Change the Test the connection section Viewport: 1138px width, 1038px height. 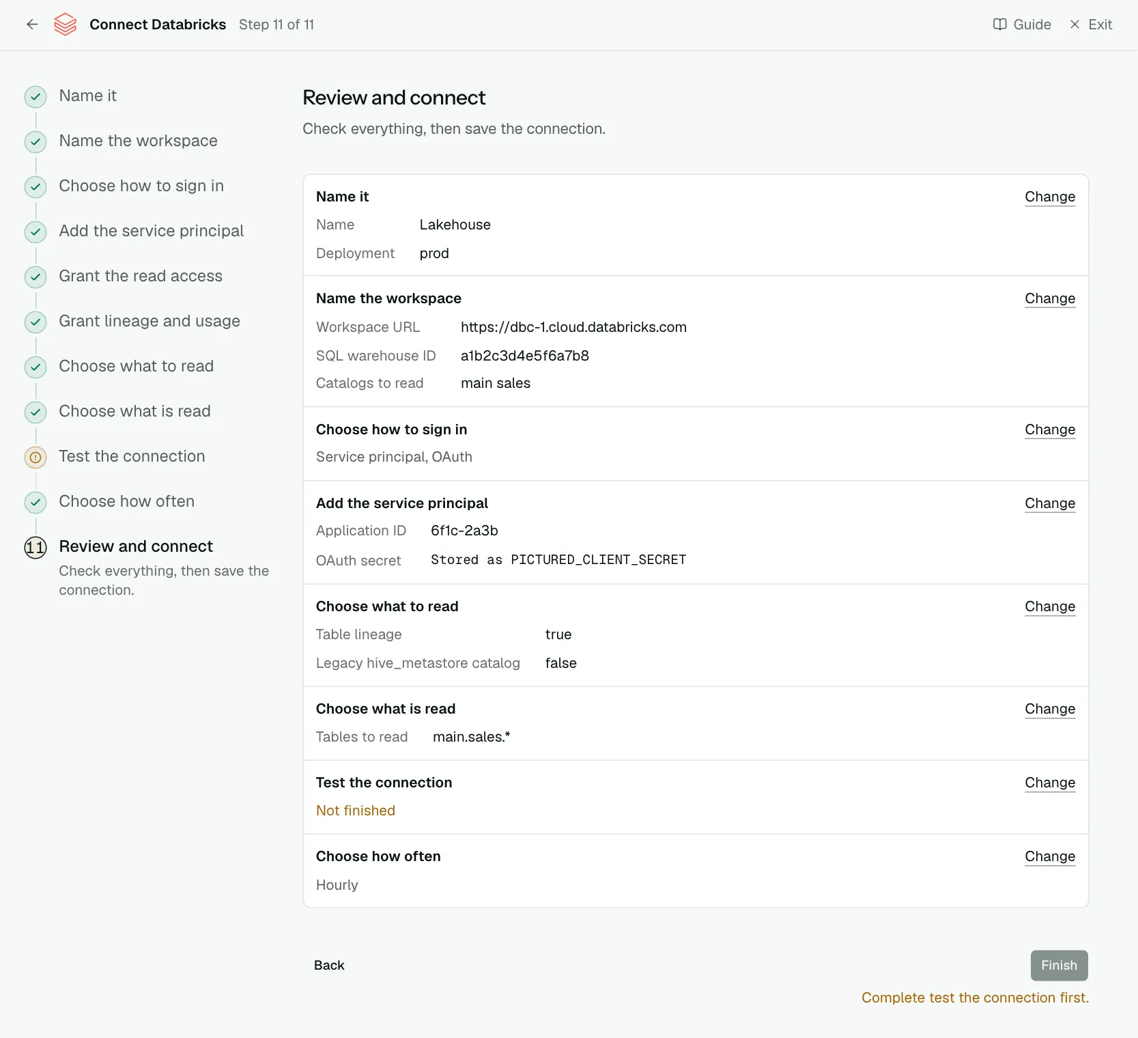[x=1050, y=783]
